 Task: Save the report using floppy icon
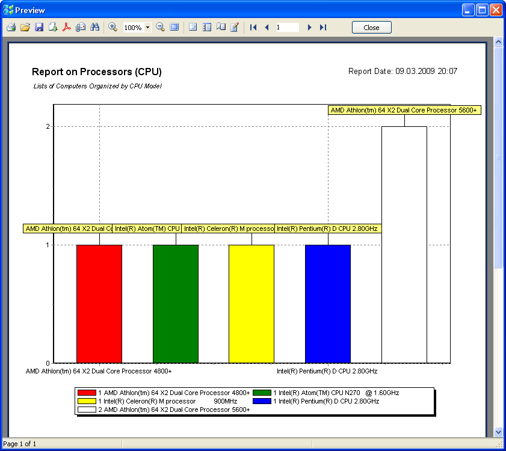point(39,28)
